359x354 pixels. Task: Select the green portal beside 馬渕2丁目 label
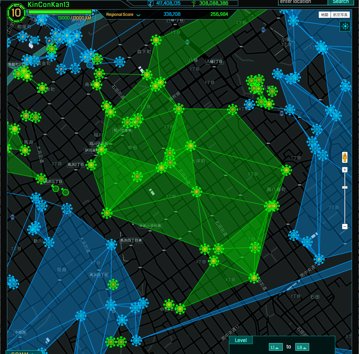click(x=91, y=165)
